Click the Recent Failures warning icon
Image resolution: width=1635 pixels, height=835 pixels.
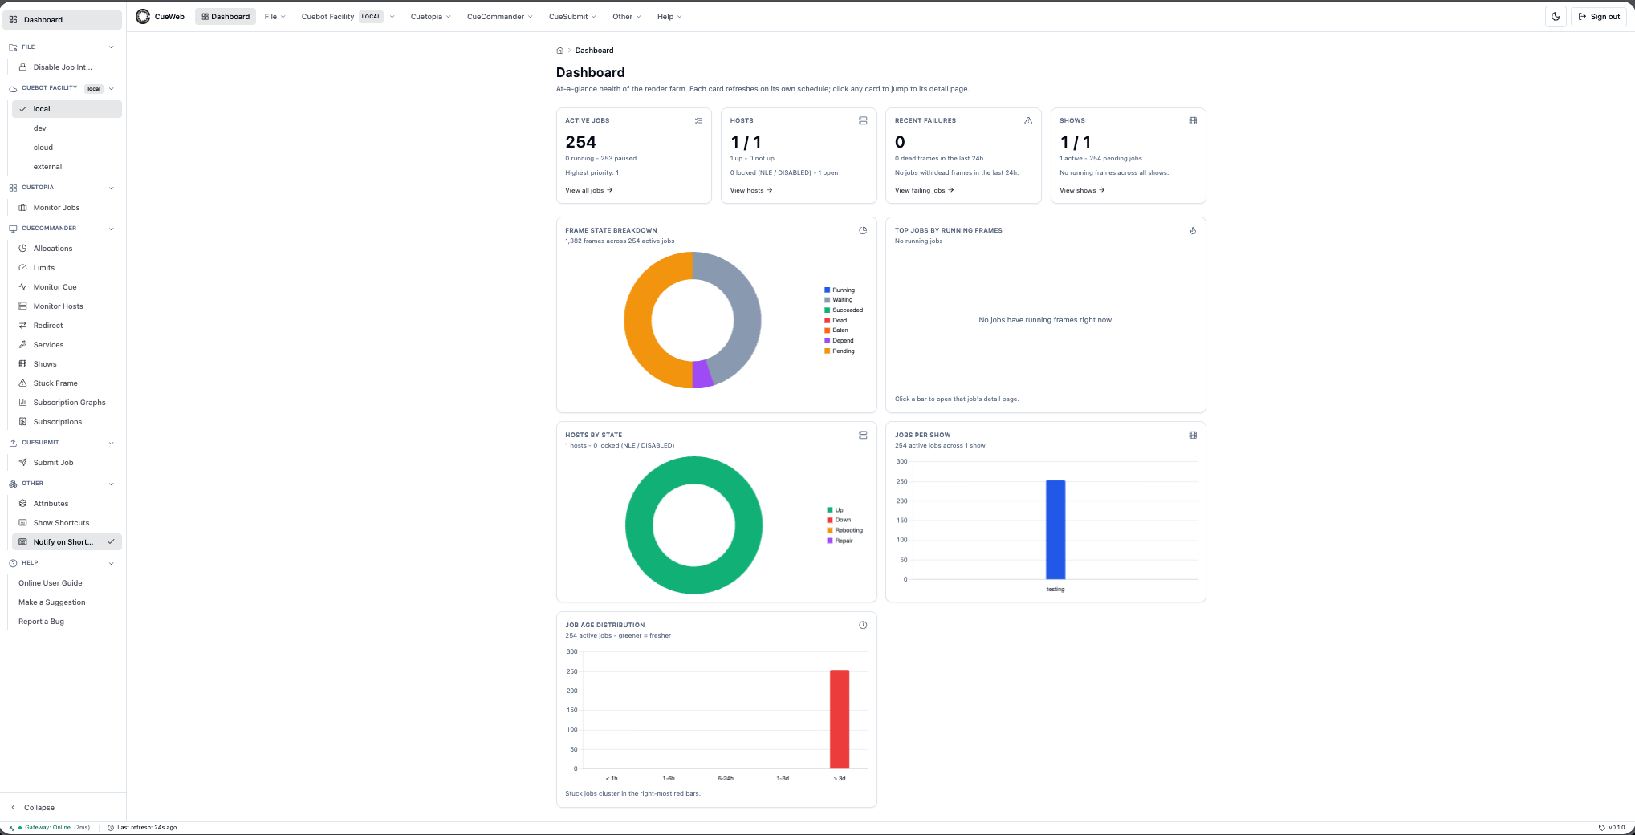[x=1028, y=120]
